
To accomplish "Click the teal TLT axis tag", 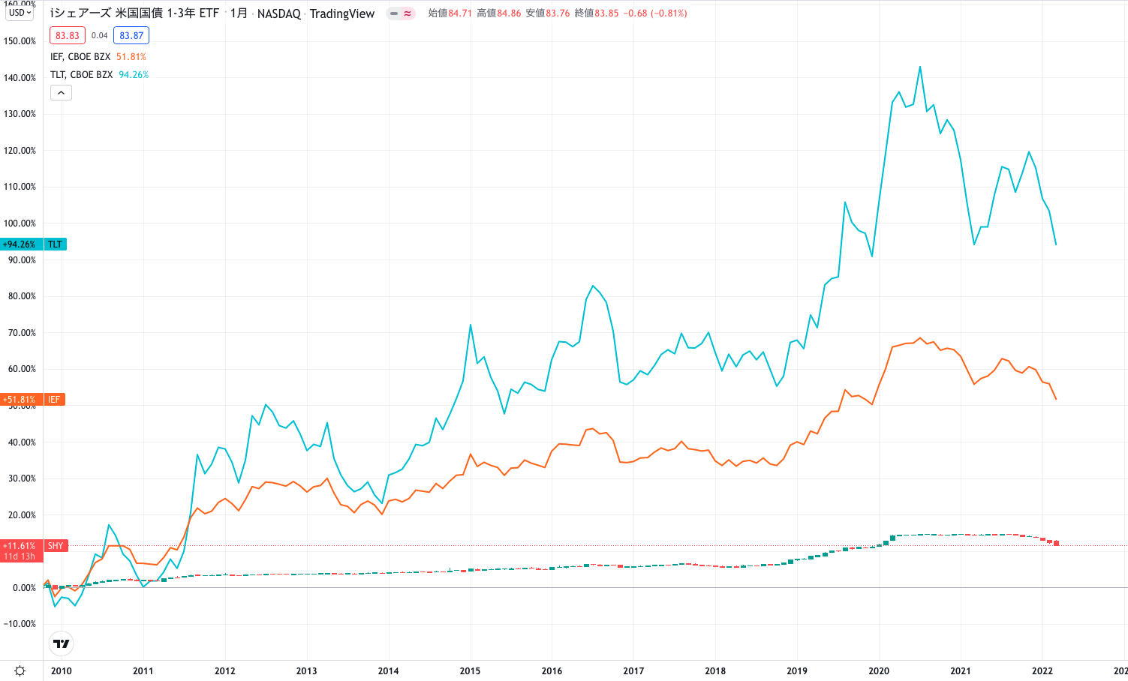I will click(56, 244).
